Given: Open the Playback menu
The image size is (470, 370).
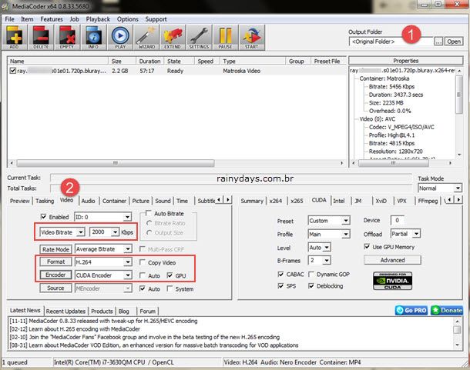Looking at the screenshot, I should [98, 19].
